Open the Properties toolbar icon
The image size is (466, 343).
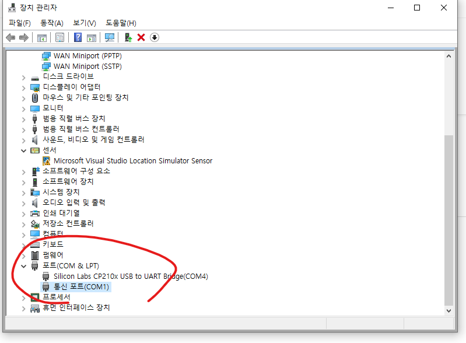(x=59, y=37)
